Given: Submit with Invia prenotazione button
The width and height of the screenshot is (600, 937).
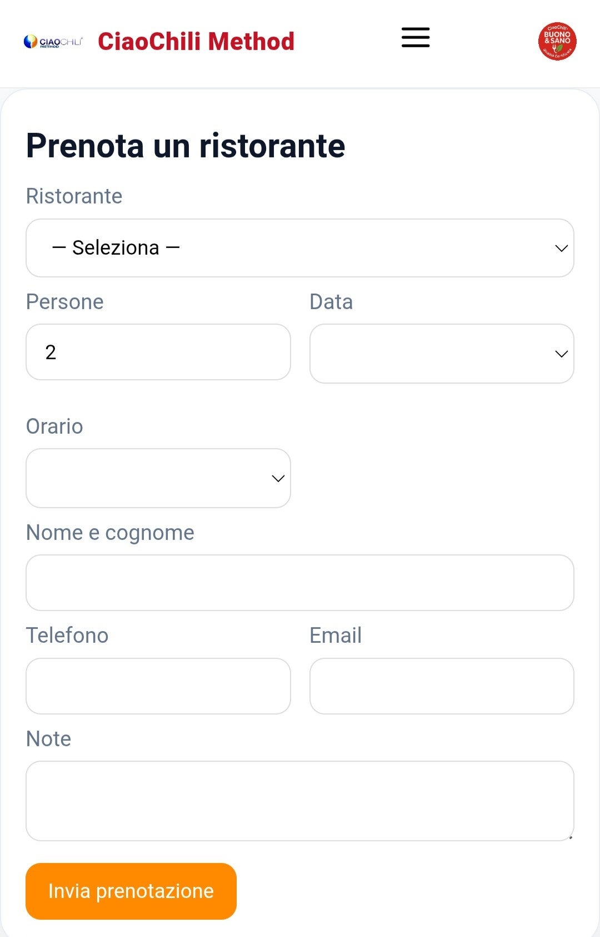Looking at the screenshot, I should 131,891.
